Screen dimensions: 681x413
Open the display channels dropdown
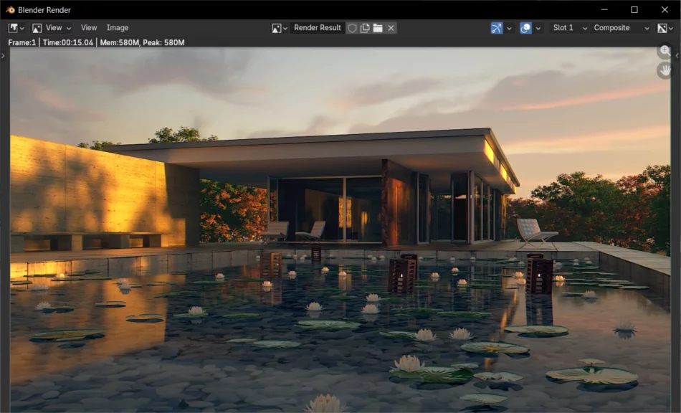pyautogui.click(x=665, y=28)
